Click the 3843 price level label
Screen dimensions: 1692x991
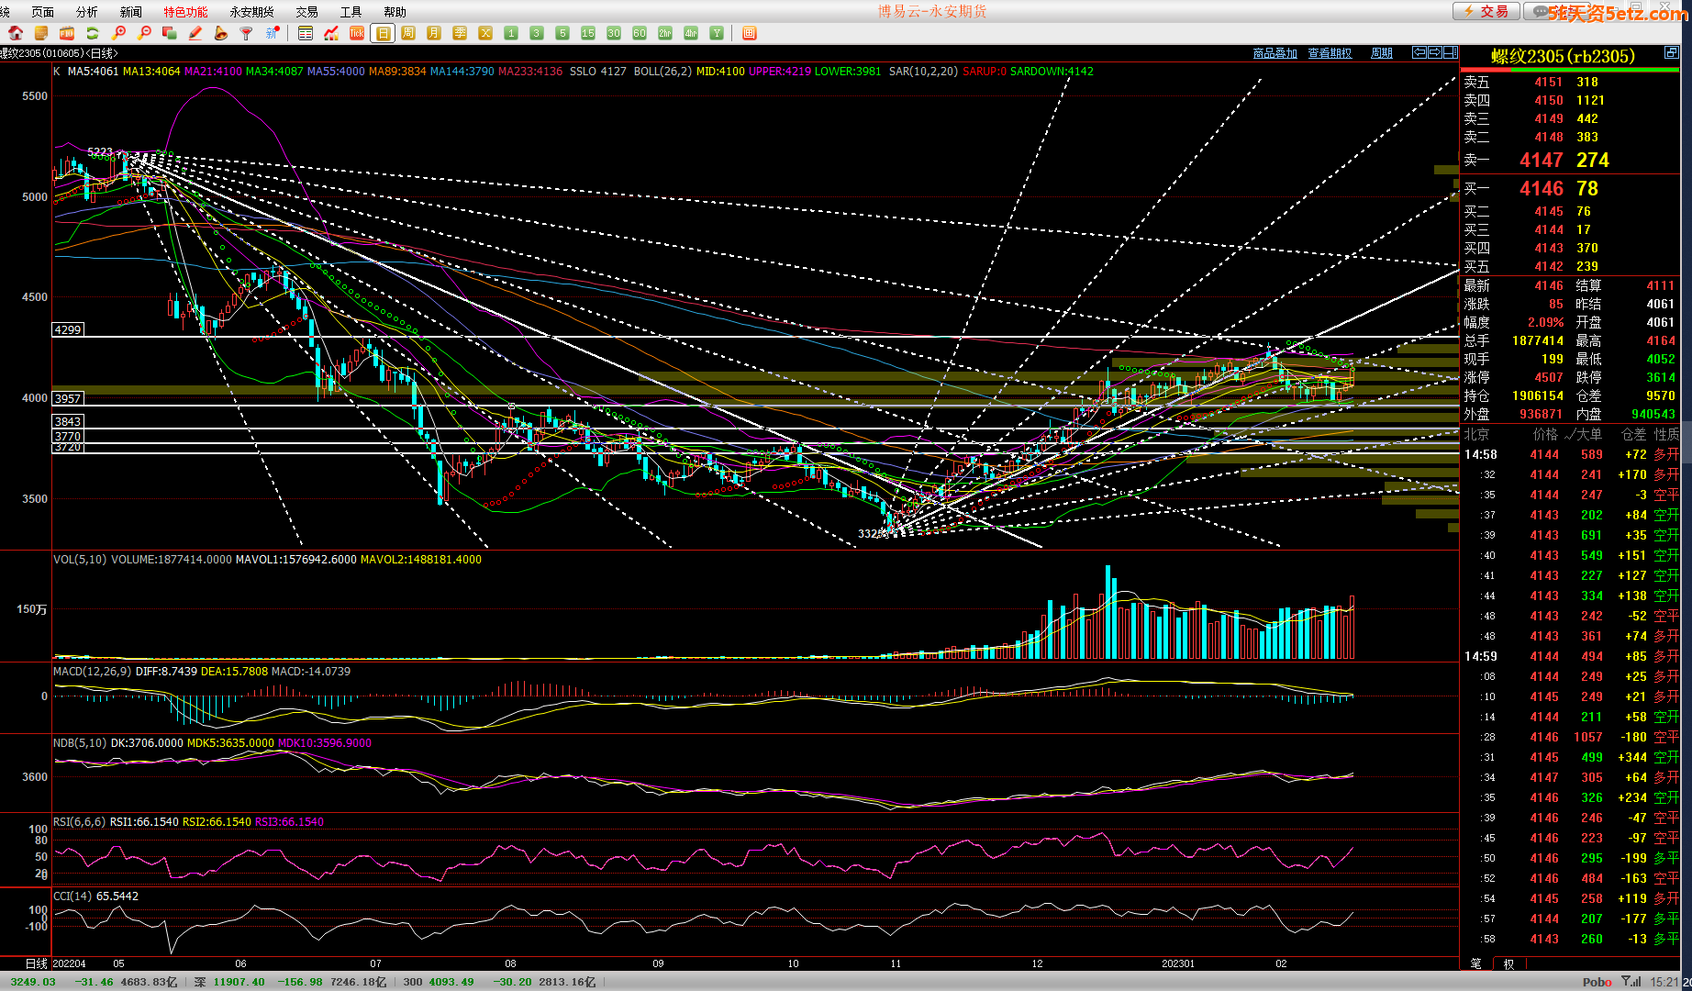click(x=68, y=421)
